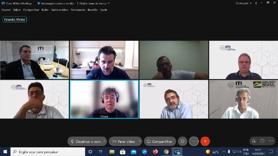278x156 pixels.
Task: Open the reactions smiley icon
Action: pyautogui.click(x=182, y=141)
